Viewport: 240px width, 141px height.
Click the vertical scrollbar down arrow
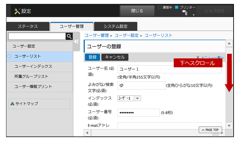tap(229, 126)
